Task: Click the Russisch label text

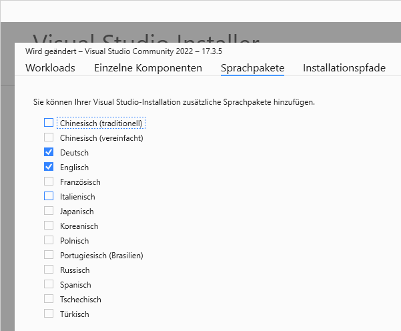Action: (75, 270)
